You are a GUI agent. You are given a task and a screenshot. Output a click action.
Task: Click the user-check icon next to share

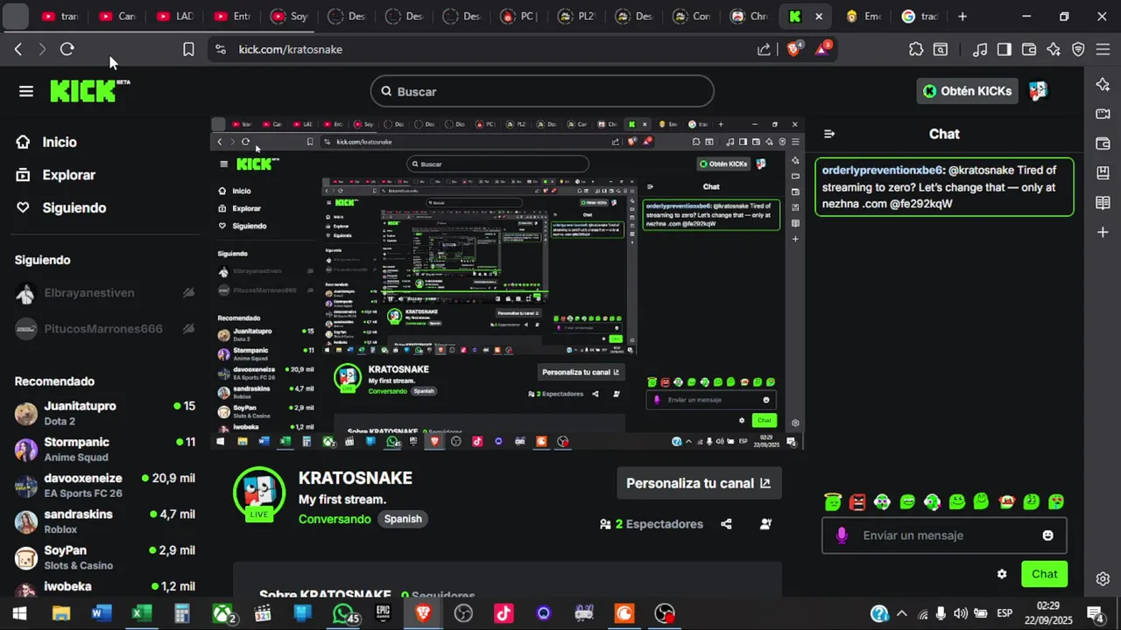(x=766, y=524)
